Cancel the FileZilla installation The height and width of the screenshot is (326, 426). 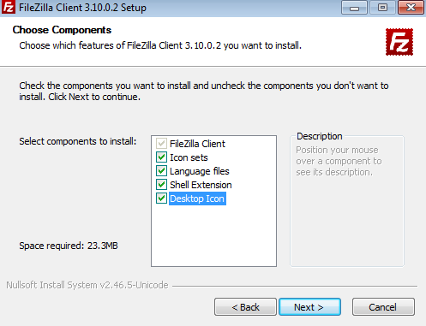pos(383,307)
